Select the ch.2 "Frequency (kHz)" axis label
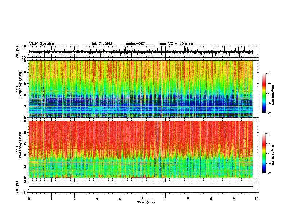 pyautogui.click(x=20, y=145)
